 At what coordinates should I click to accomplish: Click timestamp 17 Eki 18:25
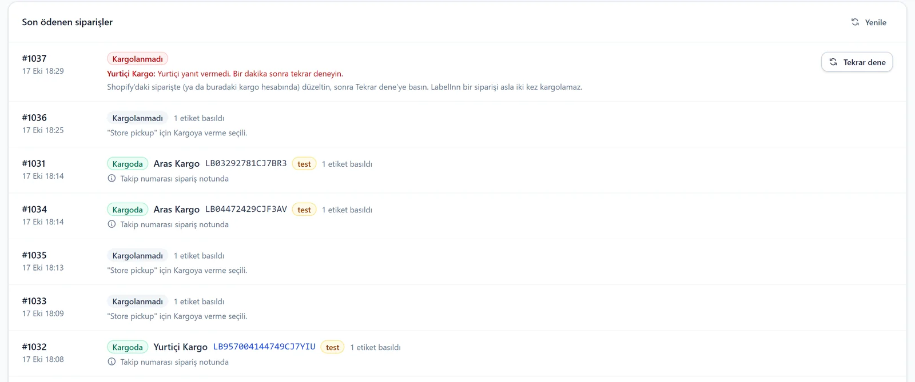point(43,130)
